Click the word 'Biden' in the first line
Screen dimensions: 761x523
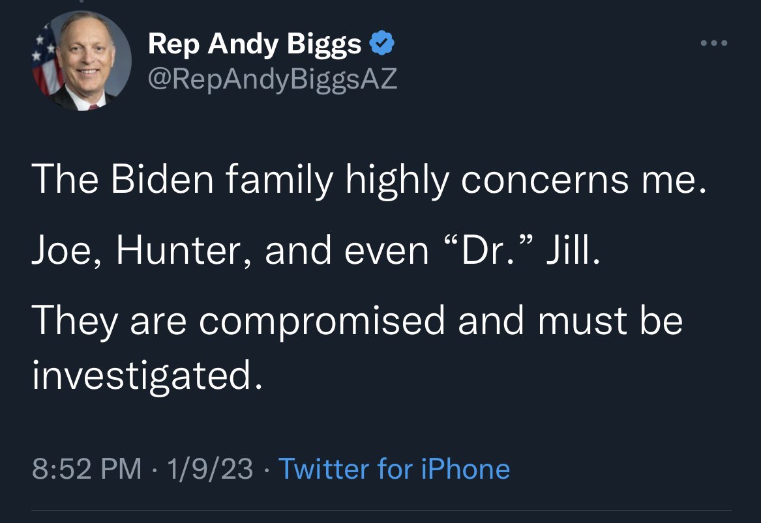[x=162, y=178]
